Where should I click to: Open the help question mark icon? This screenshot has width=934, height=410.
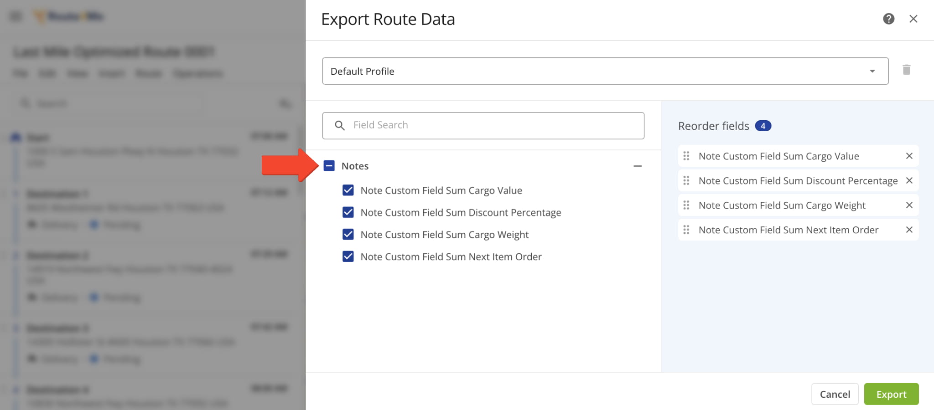click(888, 19)
